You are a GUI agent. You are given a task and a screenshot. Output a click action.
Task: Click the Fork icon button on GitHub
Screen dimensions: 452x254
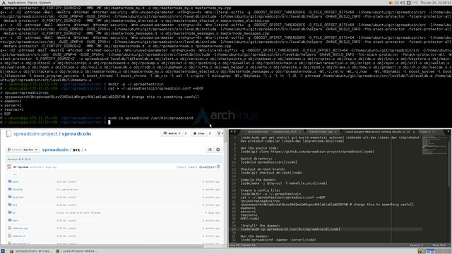point(220,133)
